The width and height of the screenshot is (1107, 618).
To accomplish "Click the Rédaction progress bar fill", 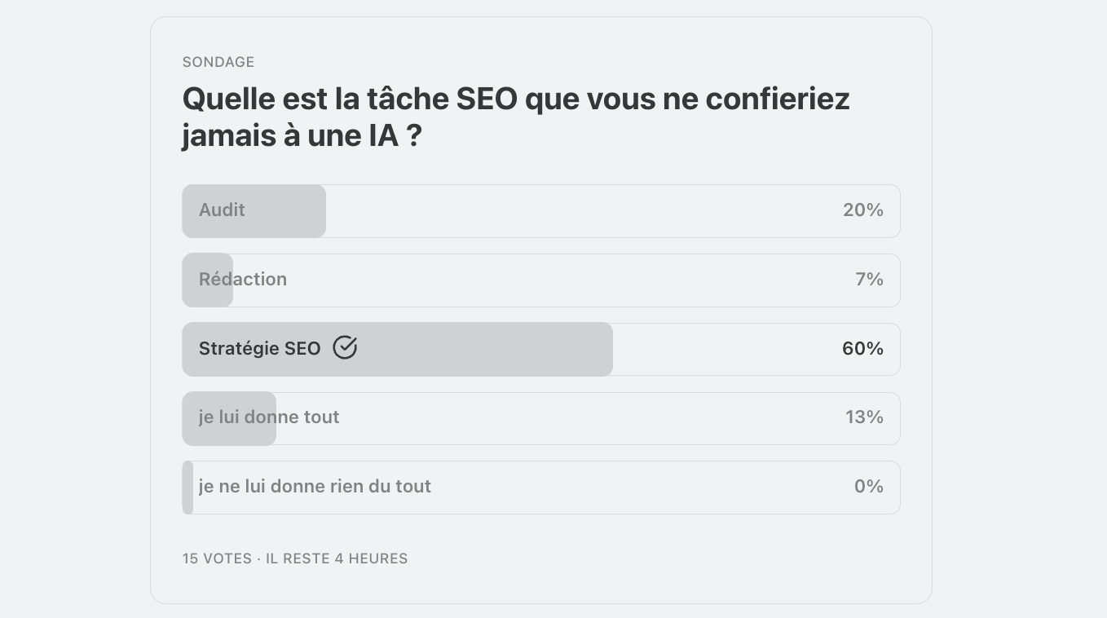I will 207,280.
